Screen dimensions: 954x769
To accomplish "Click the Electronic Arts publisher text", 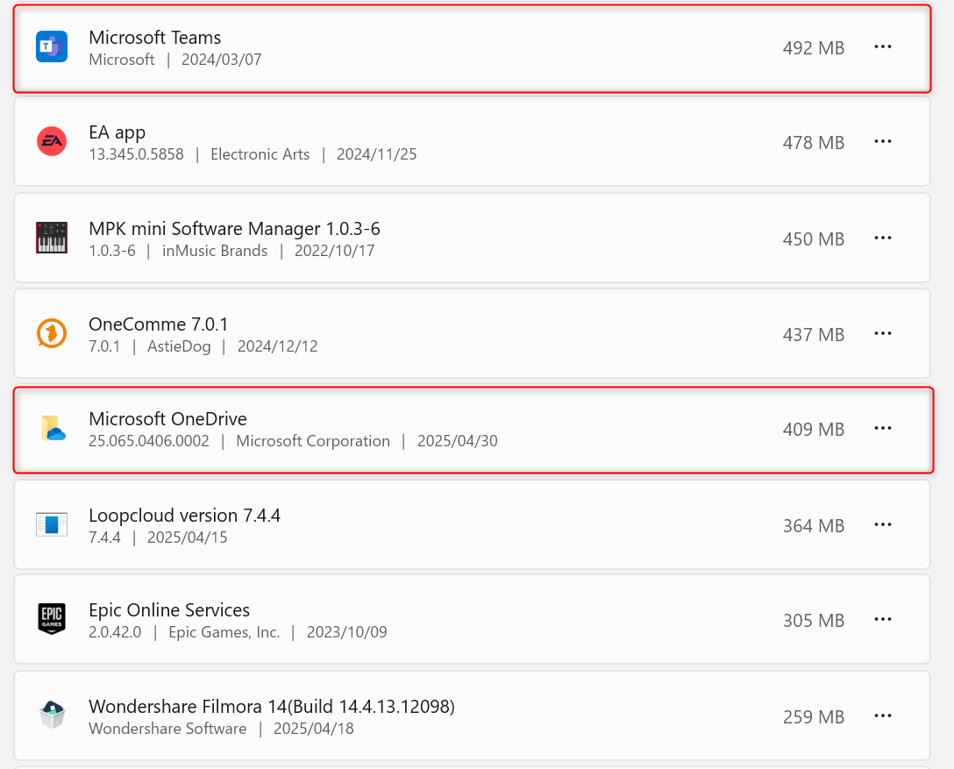I will tap(260, 154).
